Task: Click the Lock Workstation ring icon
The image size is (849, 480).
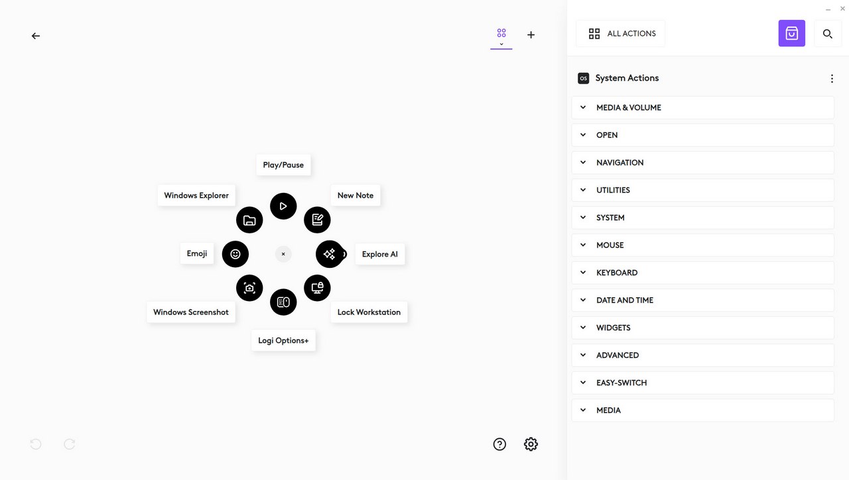Action: [317, 288]
